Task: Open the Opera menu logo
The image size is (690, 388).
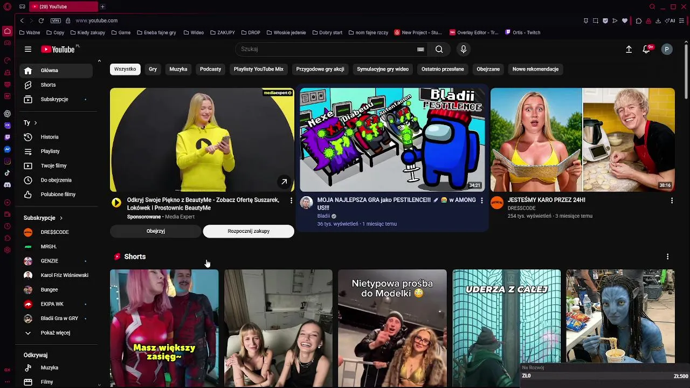Action: 7,6
